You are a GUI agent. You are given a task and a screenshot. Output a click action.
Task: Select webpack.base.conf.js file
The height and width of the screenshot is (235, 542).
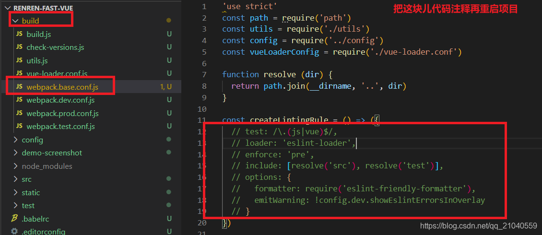pyautogui.click(x=62, y=87)
